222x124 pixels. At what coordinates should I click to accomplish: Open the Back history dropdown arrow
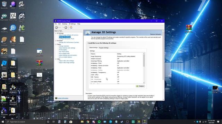coord(63,28)
